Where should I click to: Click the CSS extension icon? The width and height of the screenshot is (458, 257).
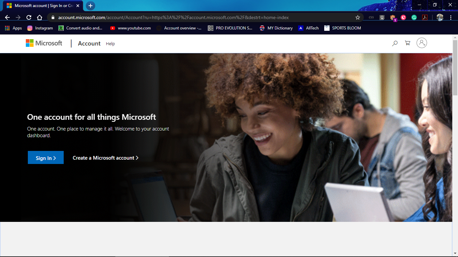(x=371, y=17)
